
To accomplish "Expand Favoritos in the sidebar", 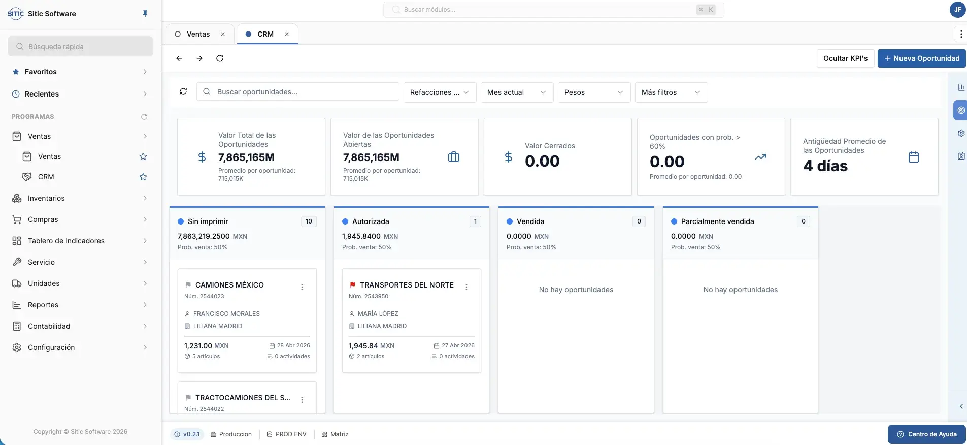I will [80, 72].
